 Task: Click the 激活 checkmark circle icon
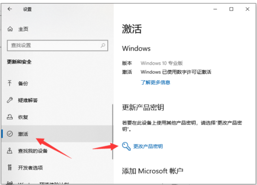pos(10,134)
